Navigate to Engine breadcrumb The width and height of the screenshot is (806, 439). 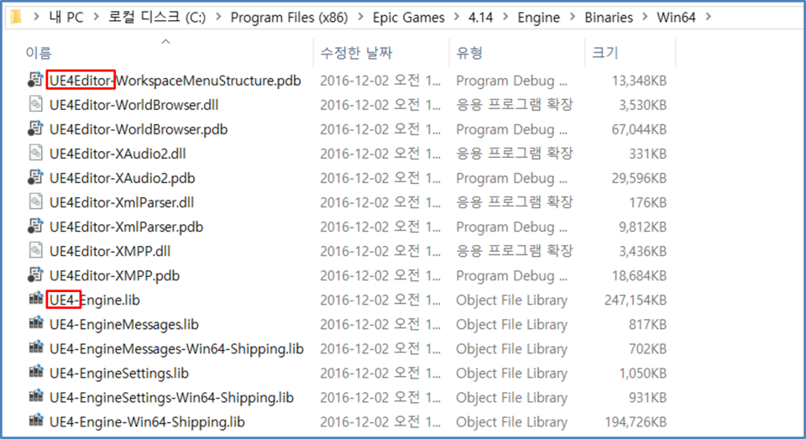point(539,18)
